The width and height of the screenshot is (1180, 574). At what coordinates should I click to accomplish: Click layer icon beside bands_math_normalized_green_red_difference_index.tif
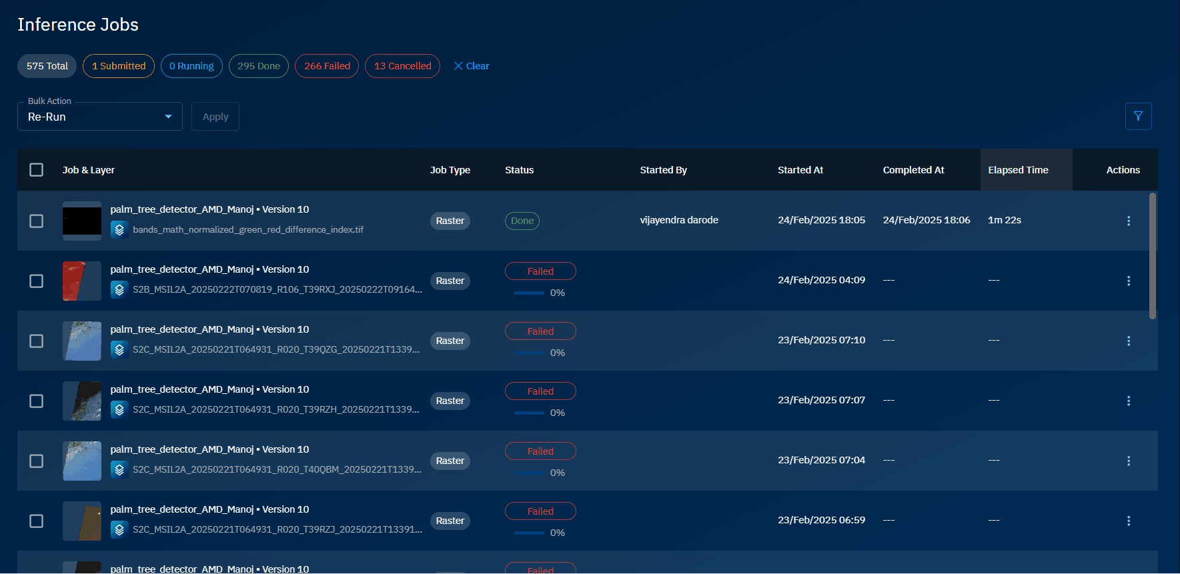coord(119,230)
